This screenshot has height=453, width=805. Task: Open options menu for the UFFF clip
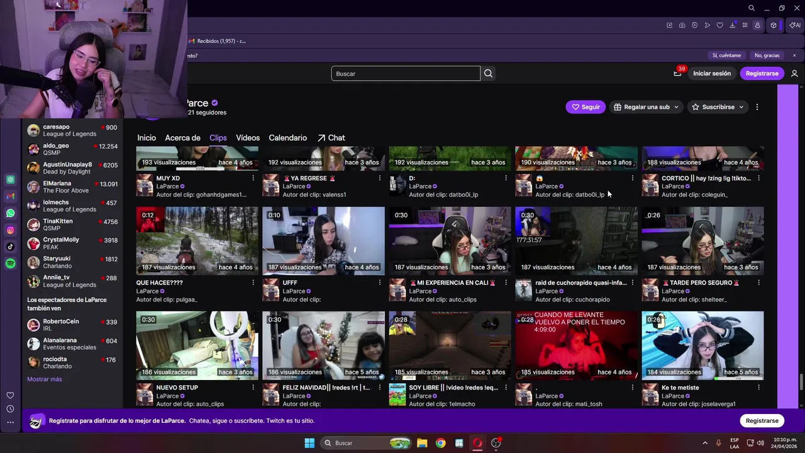click(379, 282)
